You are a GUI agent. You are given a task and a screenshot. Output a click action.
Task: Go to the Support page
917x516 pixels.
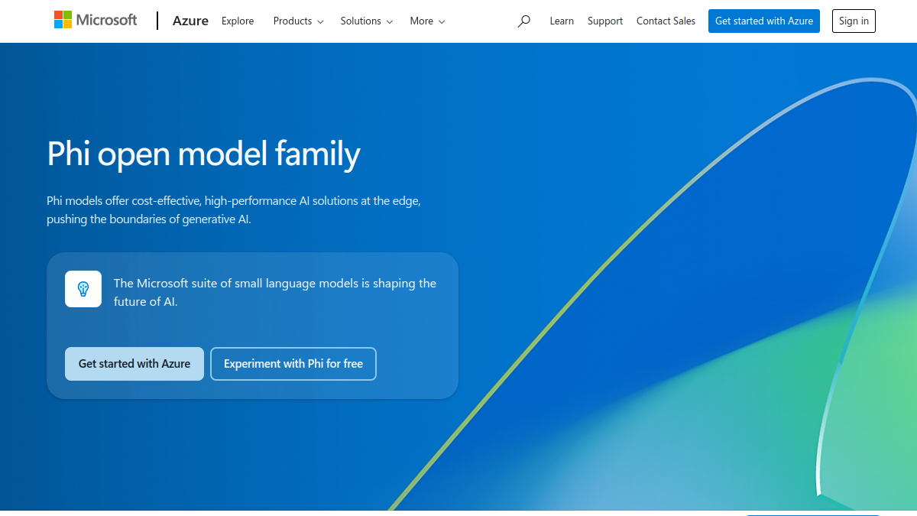click(x=605, y=21)
